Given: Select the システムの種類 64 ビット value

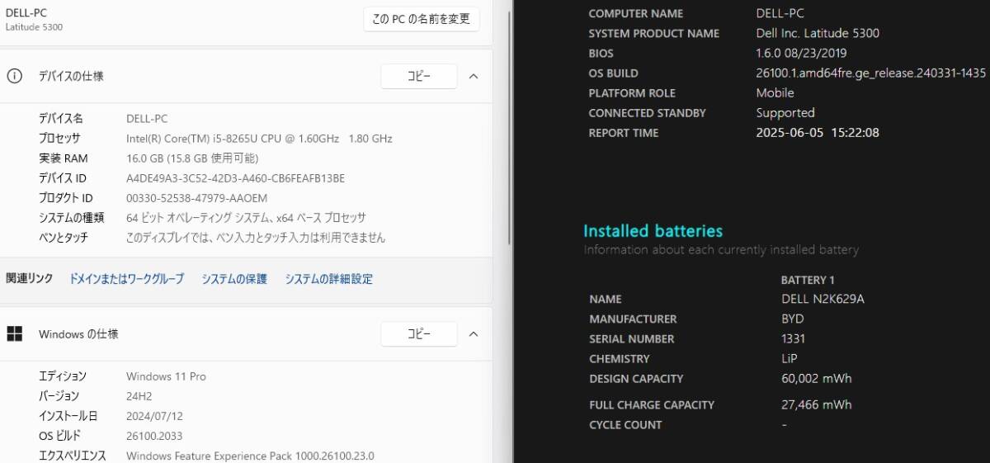Looking at the screenshot, I should click(x=246, y=218).
